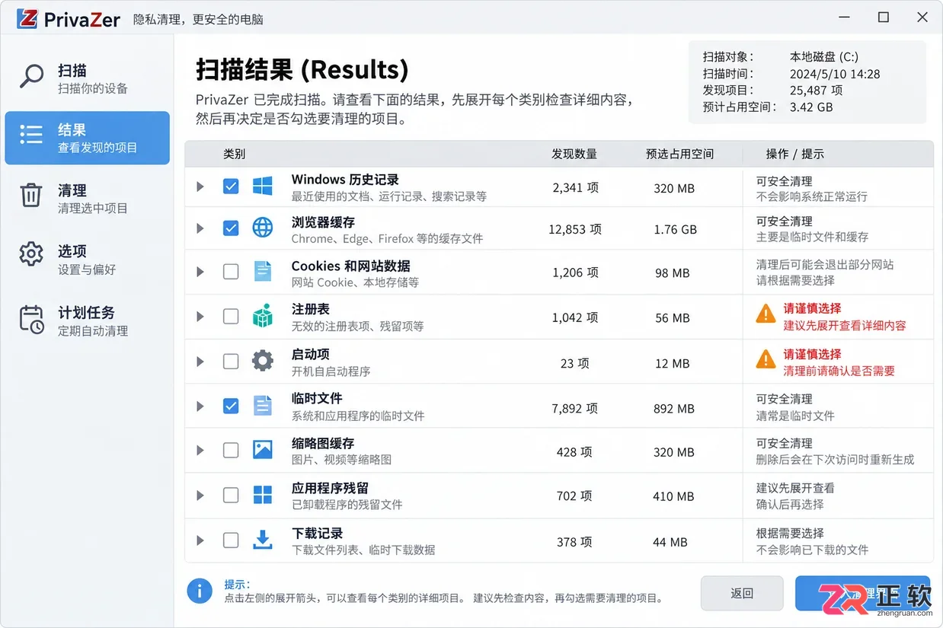Image resolution: width=943 pixels, height=628 pixels.
Task: Click the 3.42 GB estimated space value
Action: tap(811, 107)
